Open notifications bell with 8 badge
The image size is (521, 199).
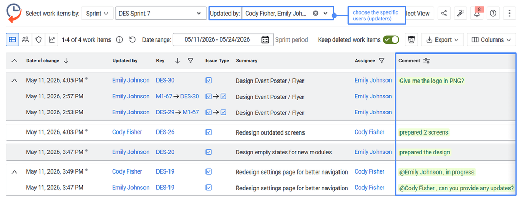(477, 13)
